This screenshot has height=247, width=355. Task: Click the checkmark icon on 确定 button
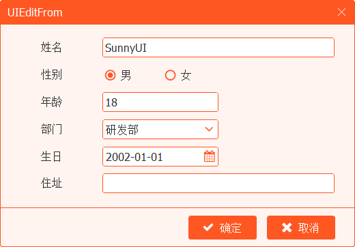pos(208,227)
